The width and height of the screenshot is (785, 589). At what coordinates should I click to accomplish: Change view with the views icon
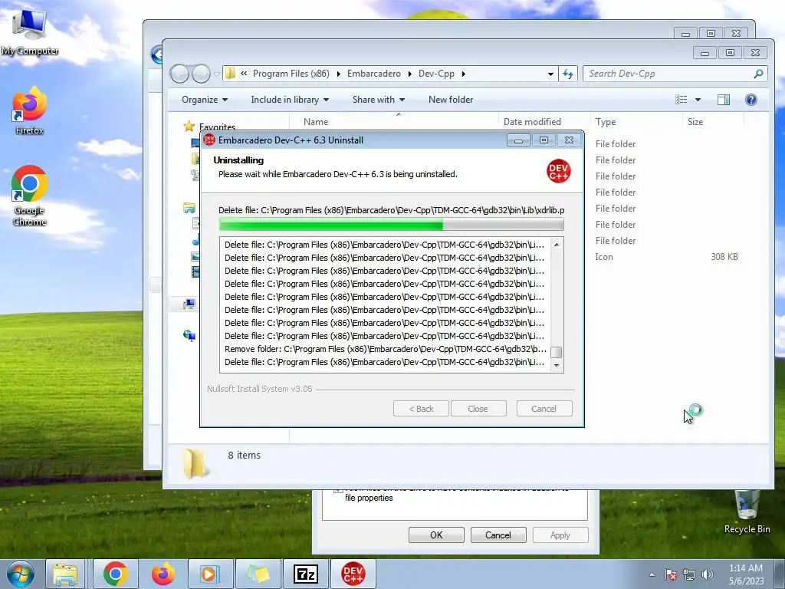pyautogui.click(x=682, y=100)
